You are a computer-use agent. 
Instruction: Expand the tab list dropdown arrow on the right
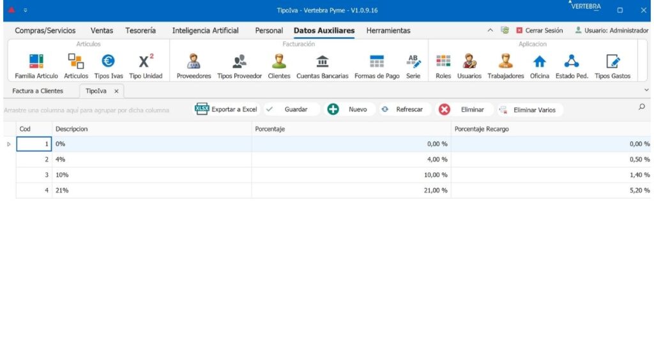[x=646, y=90]
